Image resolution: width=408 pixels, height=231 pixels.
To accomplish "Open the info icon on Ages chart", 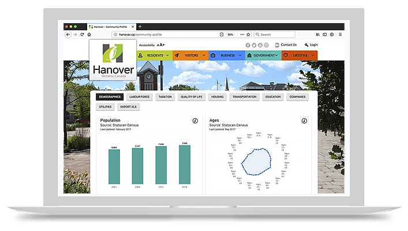I will coord(304,121).
